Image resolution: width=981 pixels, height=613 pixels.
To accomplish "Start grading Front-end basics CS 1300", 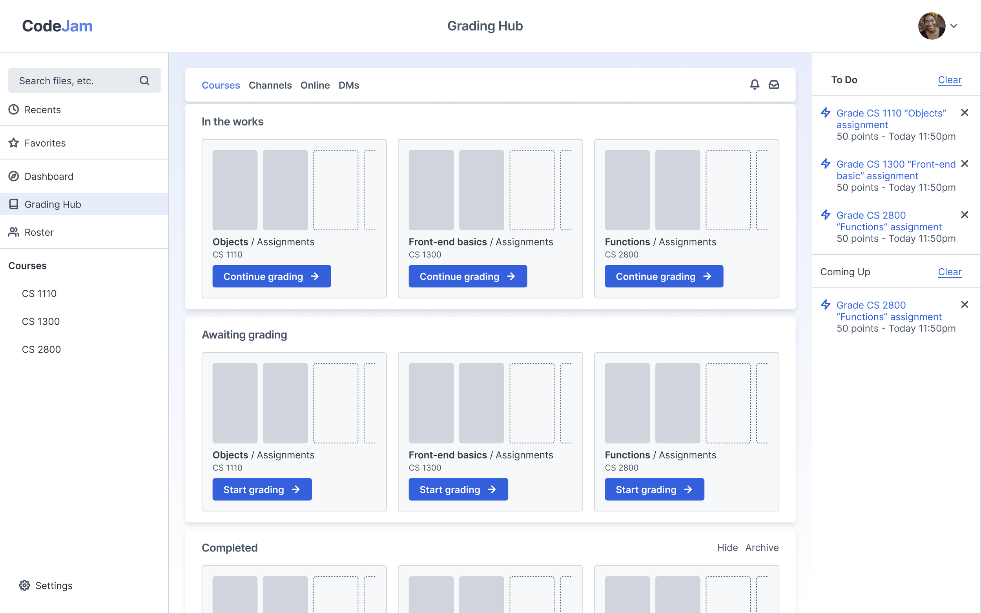I will coord(458,489).
